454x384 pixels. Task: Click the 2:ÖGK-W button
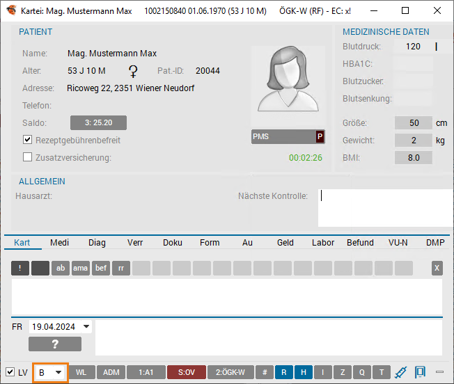point(230,372)
